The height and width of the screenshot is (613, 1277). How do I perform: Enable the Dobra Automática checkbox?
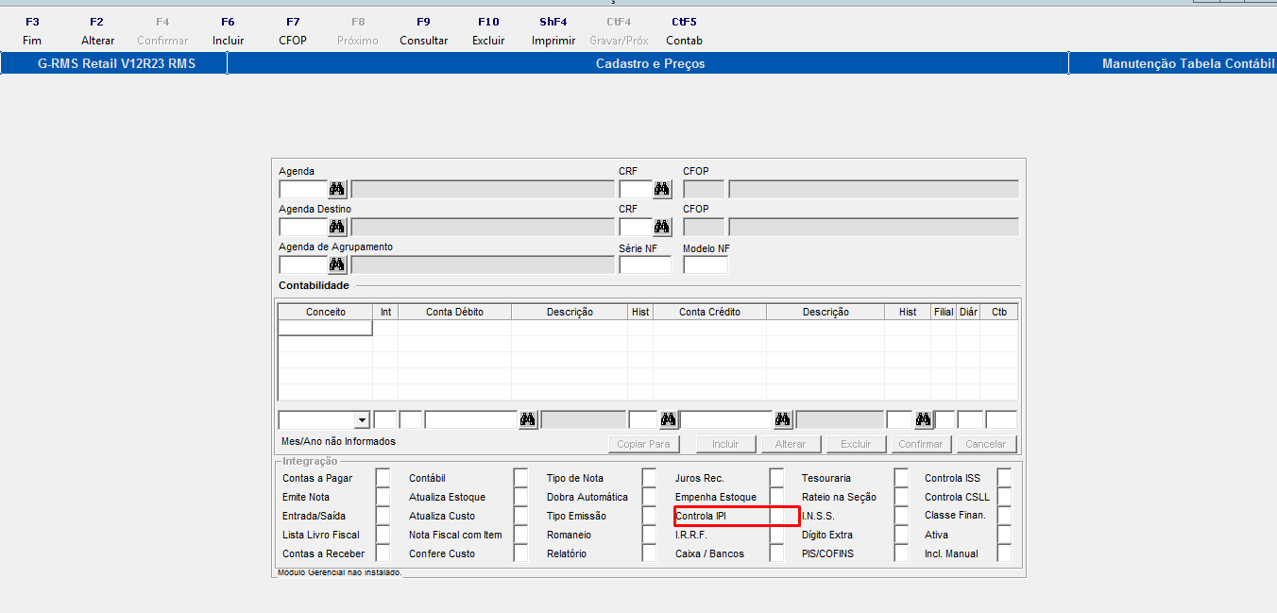click(649, 497)
